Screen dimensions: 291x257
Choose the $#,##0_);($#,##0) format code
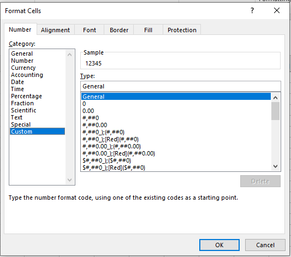tap(176, 160)
